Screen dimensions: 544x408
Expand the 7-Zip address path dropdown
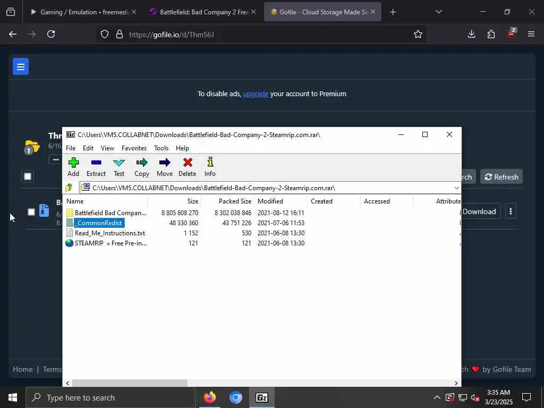coord(456,188)
